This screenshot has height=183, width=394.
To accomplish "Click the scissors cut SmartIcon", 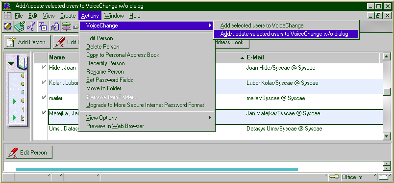I will pyautogui.click(x=31, y=26).
